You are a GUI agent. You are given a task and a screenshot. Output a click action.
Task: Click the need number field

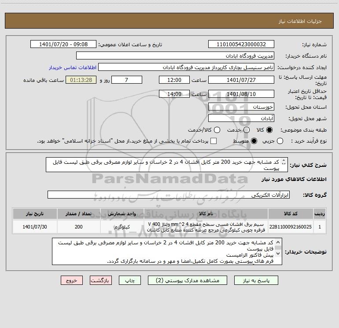241,44
